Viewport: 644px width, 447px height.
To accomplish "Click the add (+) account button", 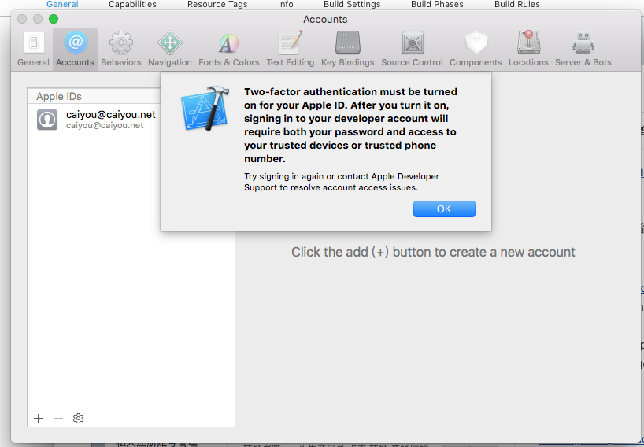I will (x=39, y=418).
